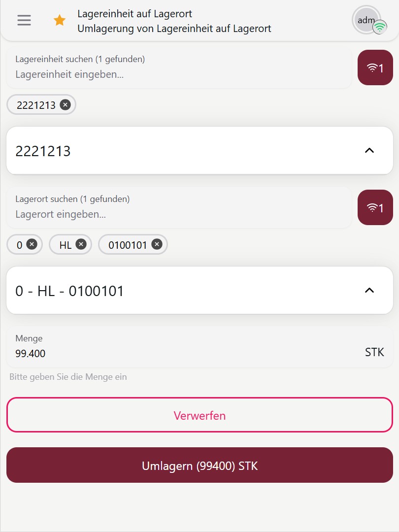Click the Lagereinheit auf Lagerort page title
The height and width of the screenshot is (532, 399).
(x=134, y=14)
